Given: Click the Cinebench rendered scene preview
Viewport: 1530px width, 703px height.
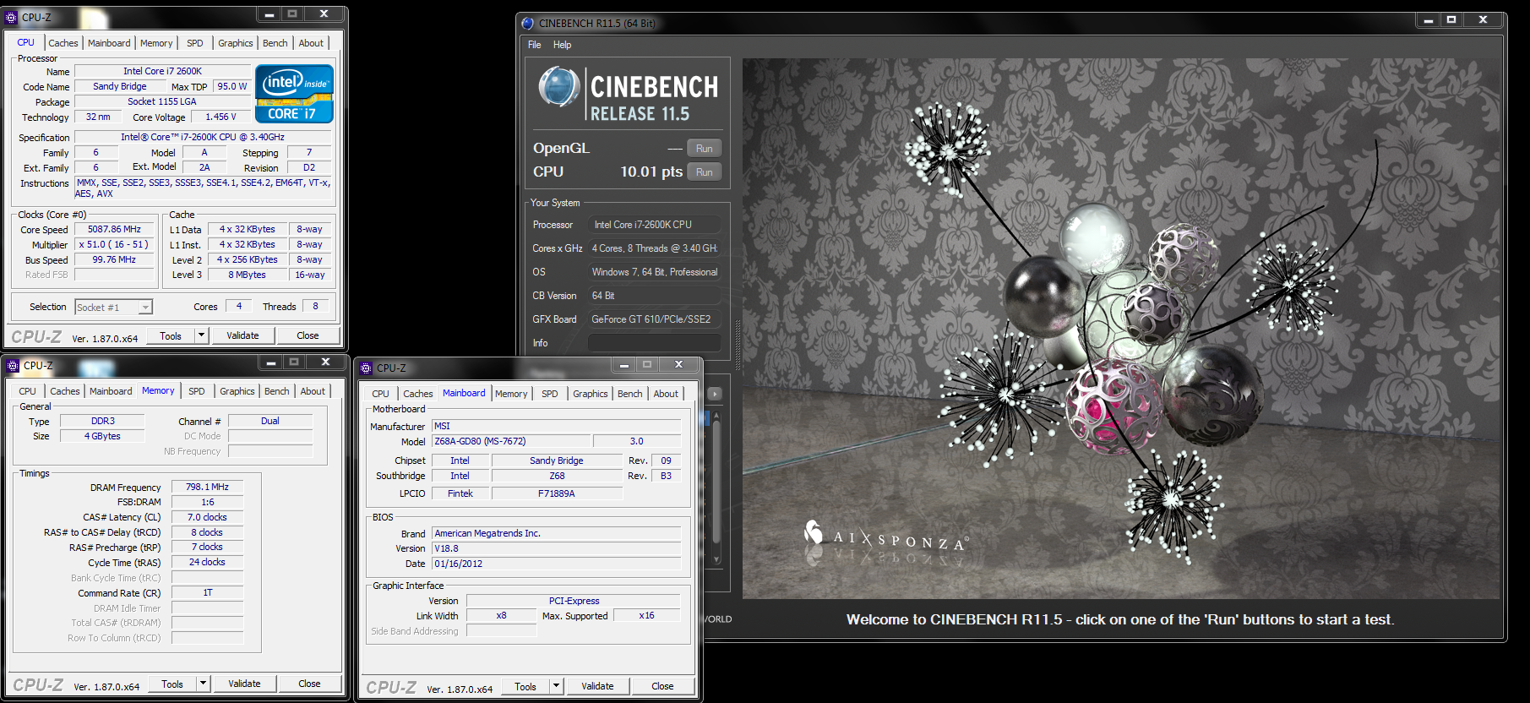Looking at the screenshot, I should pos(1121,329).
